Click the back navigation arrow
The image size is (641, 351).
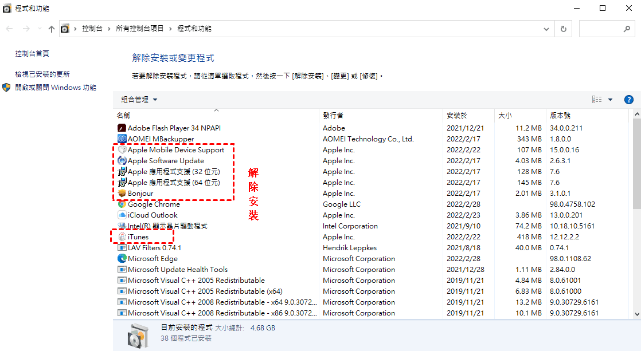pyautogui.click(x=9, y=29)
